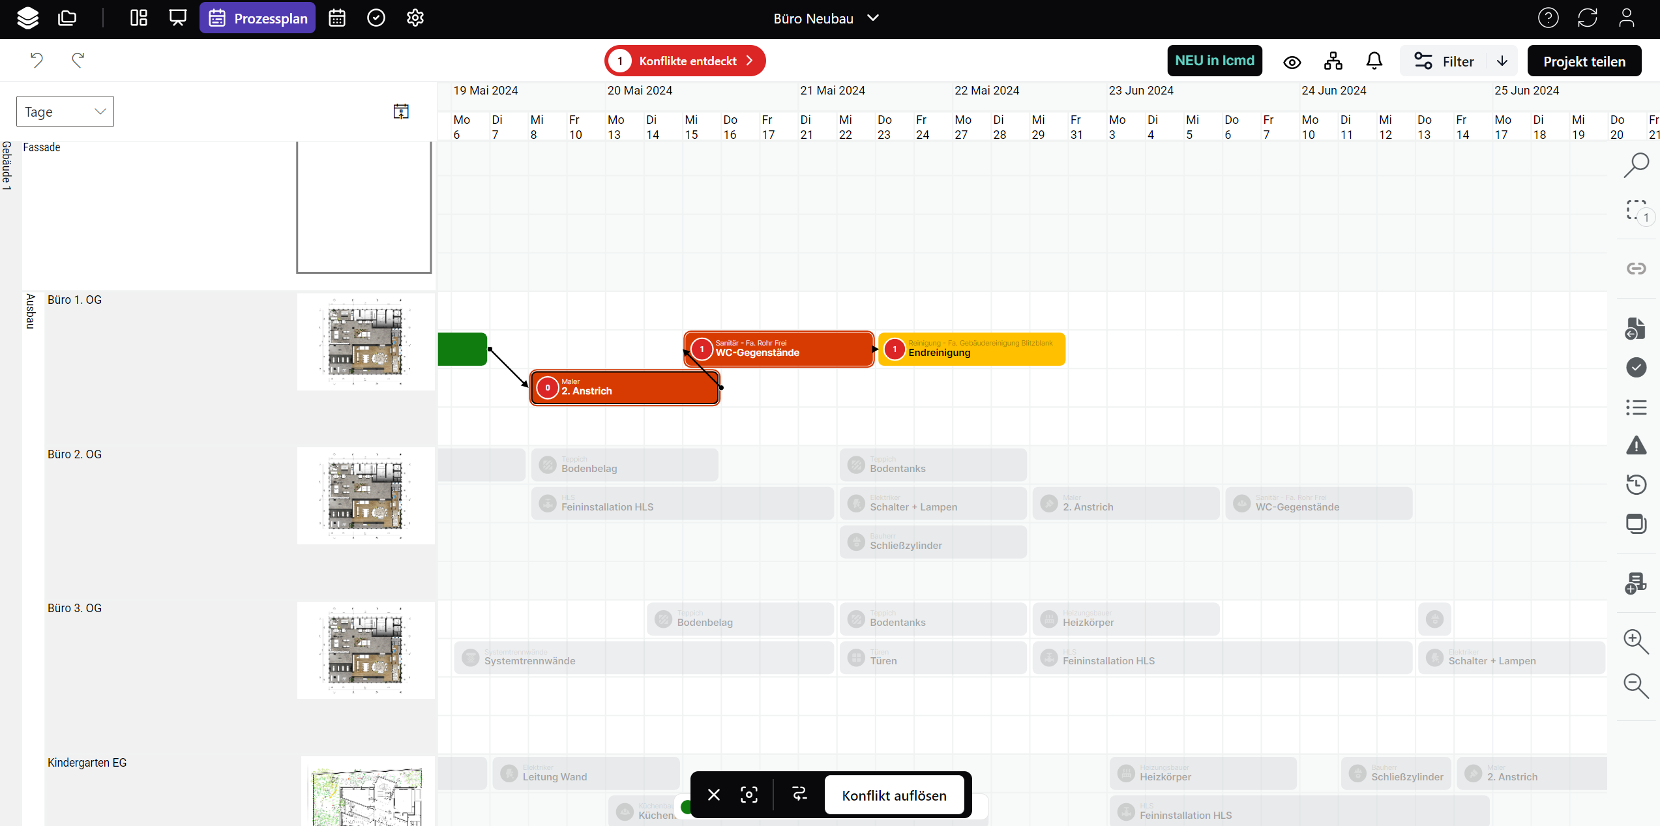
Task: Expand the Filter options arrow
Action: coord(1502,61)
